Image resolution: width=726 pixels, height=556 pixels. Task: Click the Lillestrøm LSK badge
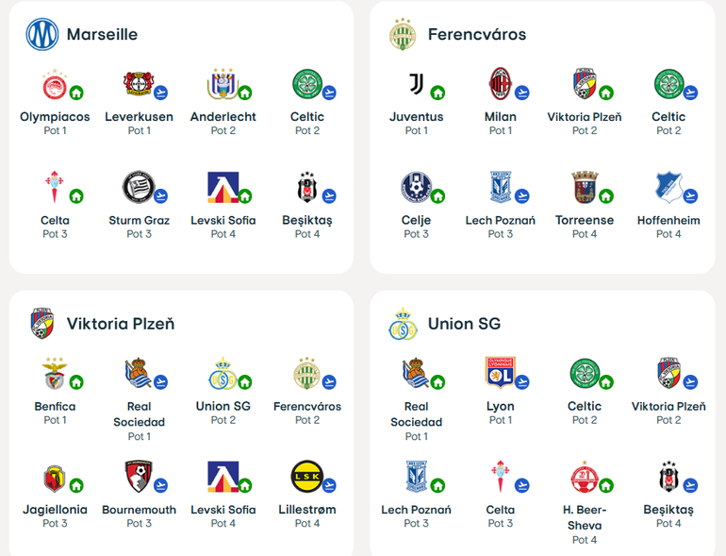307,477
